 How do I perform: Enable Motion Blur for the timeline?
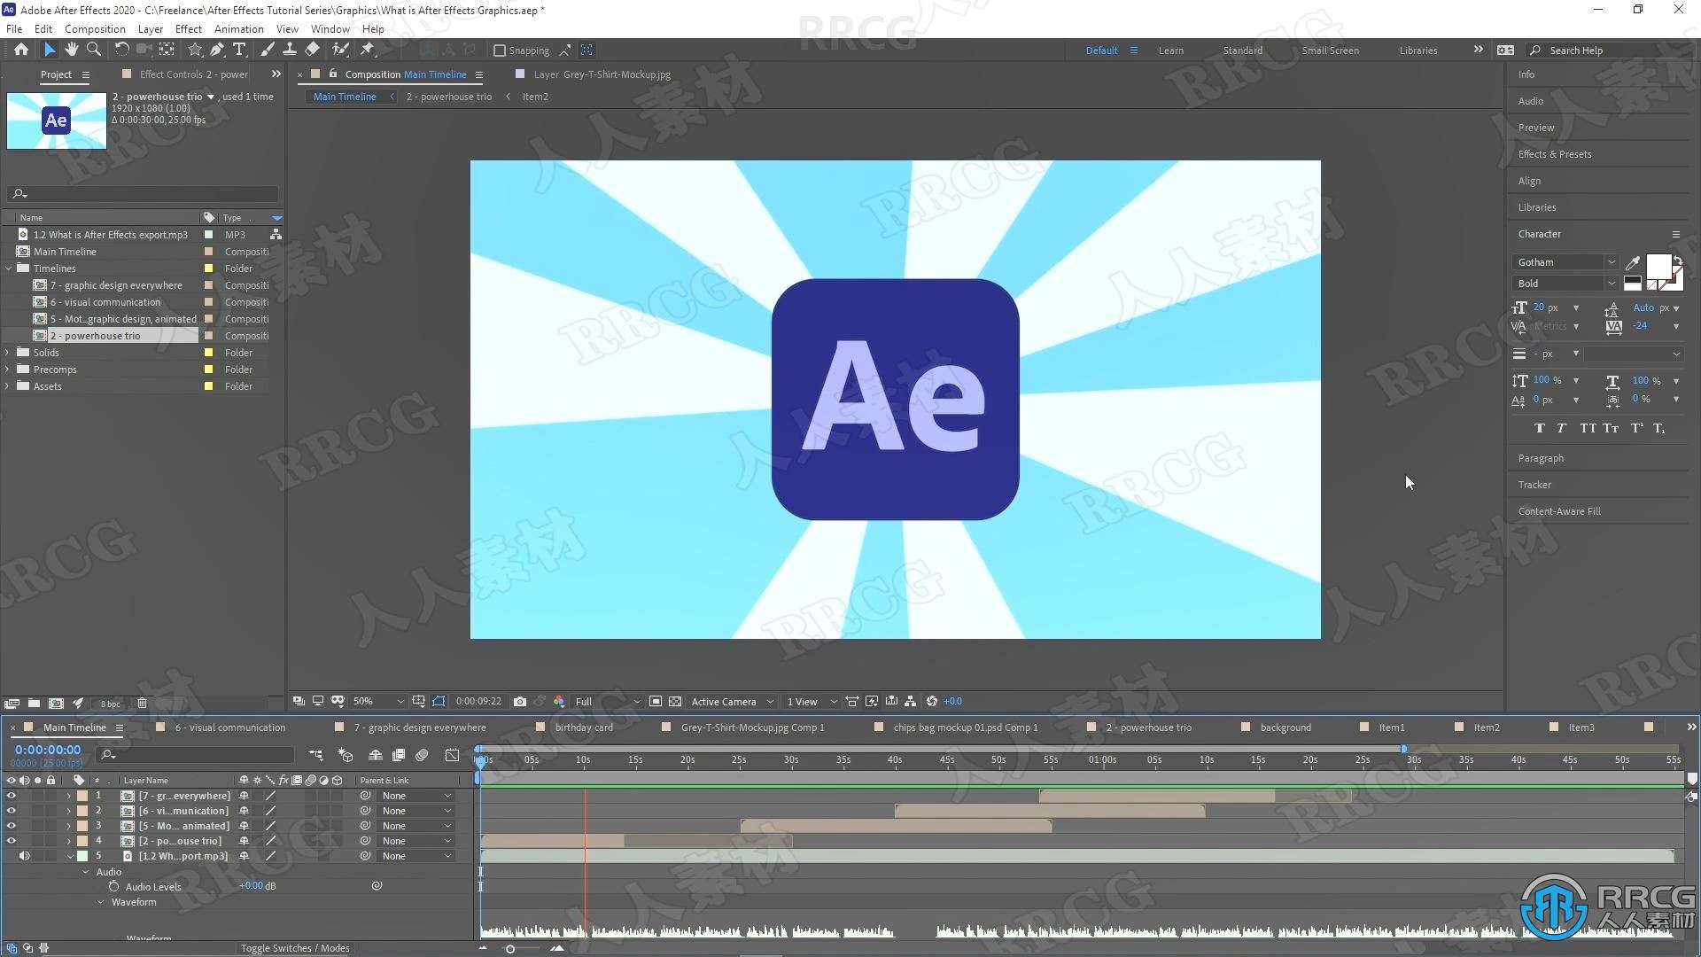tap(422, 755)
